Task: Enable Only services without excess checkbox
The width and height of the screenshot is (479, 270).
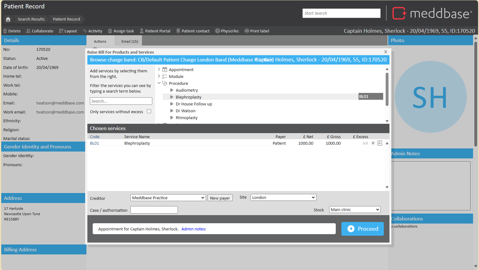Action: (x=149, y=111)
